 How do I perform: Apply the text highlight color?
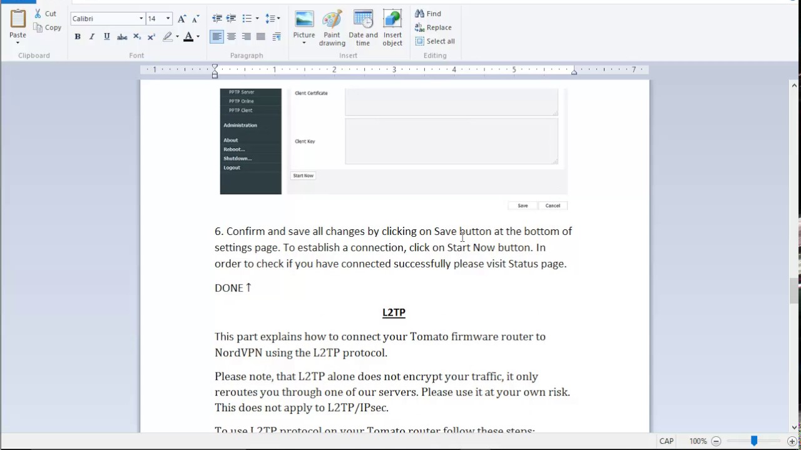click(x=167, y=37)
